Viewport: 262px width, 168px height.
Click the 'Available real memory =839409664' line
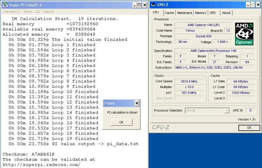coord(49,29)
